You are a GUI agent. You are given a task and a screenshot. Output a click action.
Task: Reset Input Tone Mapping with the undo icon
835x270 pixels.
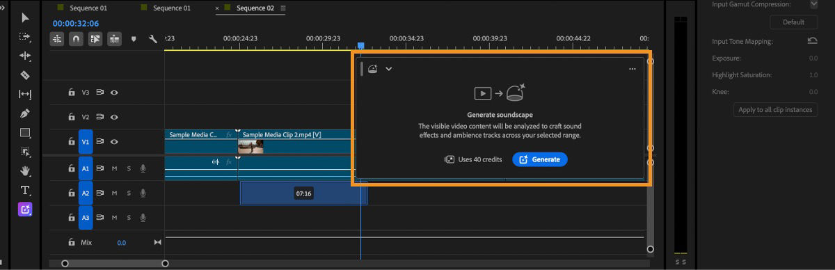[812, 41]
